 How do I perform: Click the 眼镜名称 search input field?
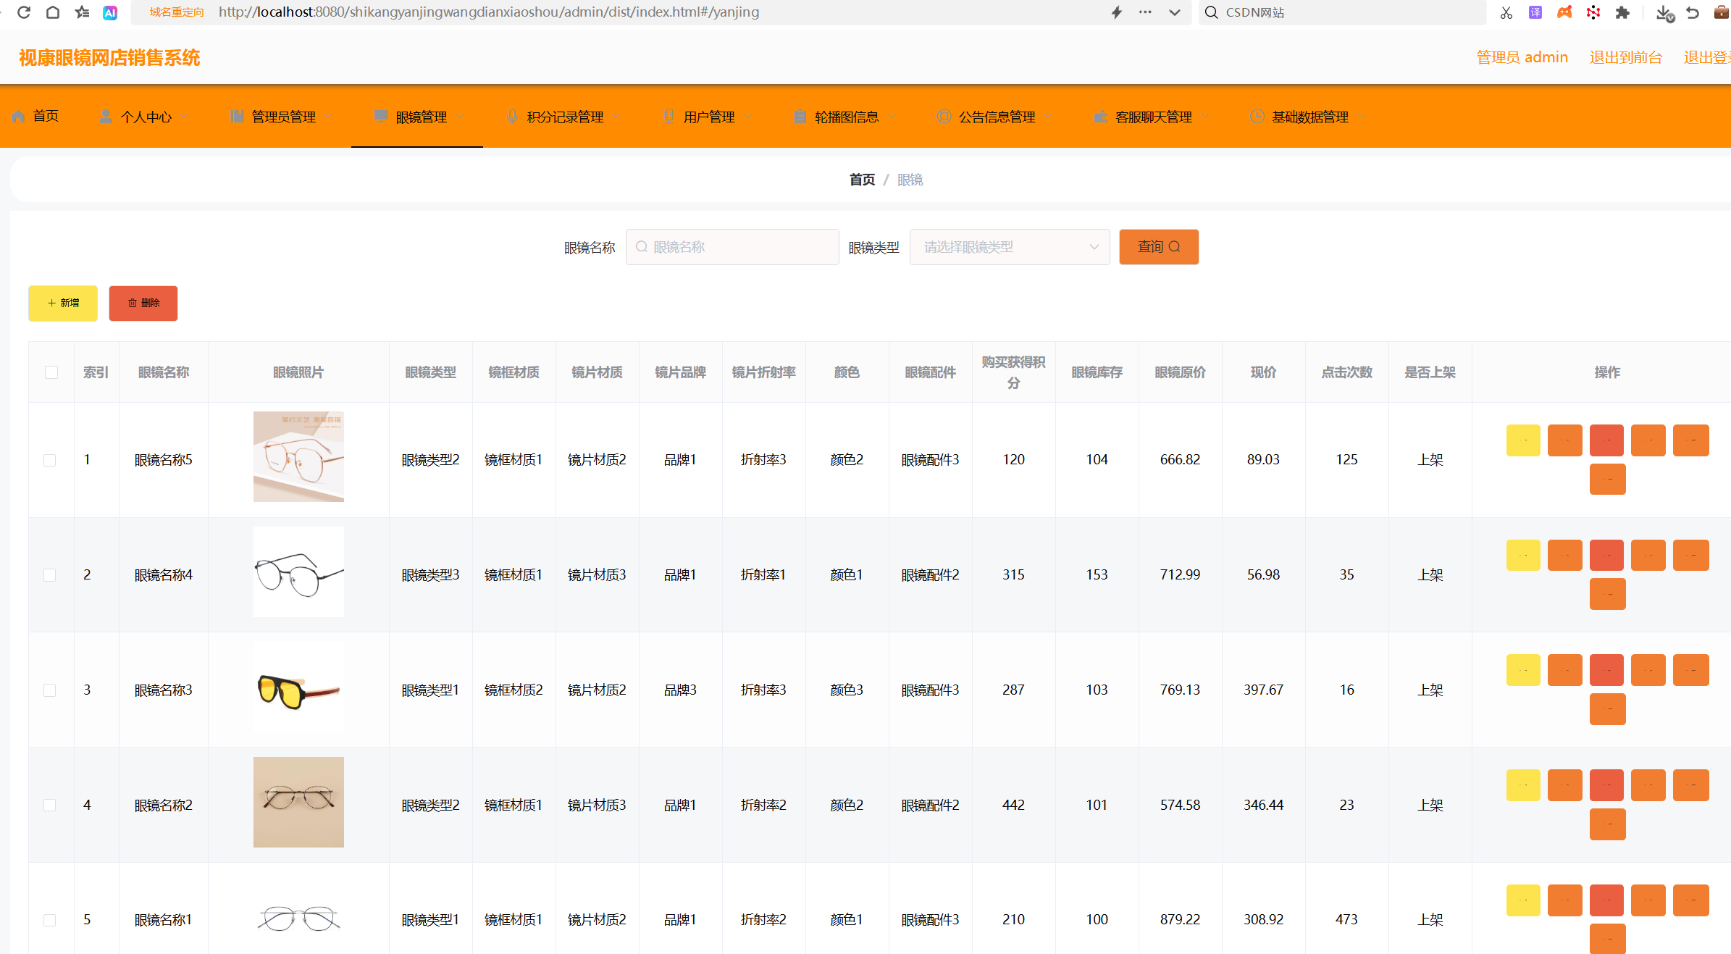point(733,247)
